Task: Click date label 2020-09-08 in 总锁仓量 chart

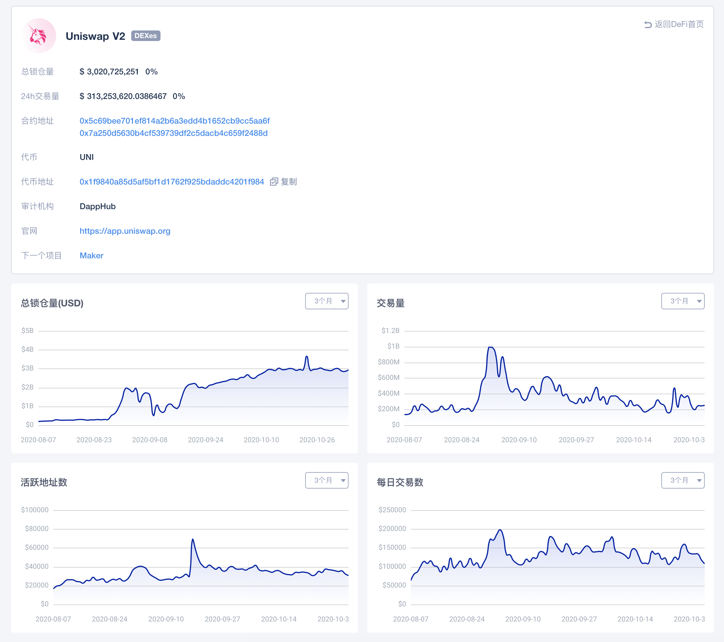Action: [150, 440]
